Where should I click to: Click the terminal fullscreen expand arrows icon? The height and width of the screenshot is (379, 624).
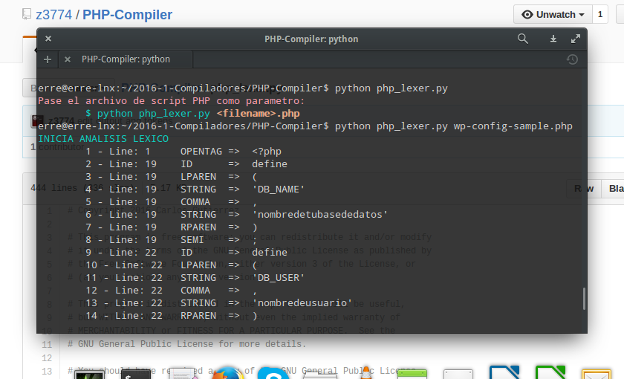point(576,39)
